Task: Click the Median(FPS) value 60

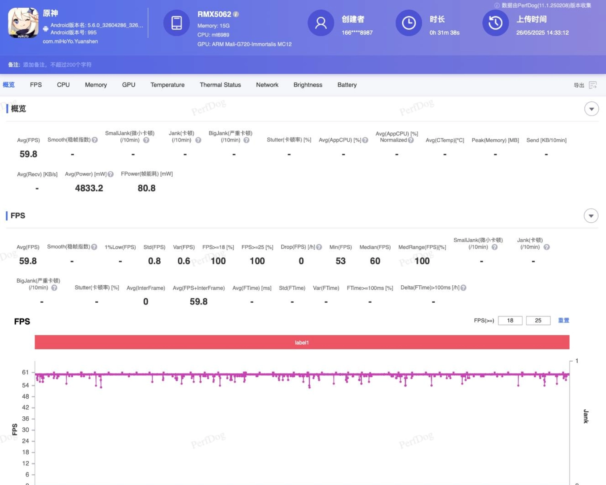Action: tap(375, 261)
